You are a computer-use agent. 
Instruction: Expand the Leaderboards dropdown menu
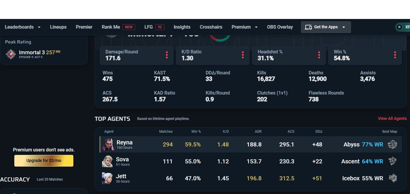[23, 27]
